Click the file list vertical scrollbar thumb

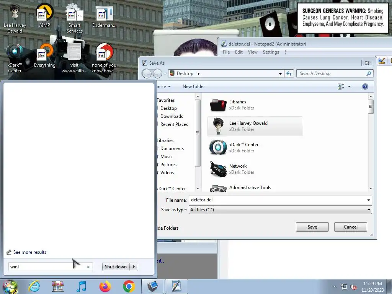click(x=371, y=106)
